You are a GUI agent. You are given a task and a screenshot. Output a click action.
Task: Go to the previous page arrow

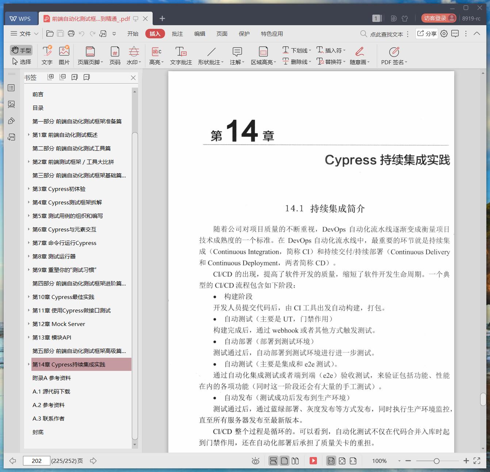point(13,461)
